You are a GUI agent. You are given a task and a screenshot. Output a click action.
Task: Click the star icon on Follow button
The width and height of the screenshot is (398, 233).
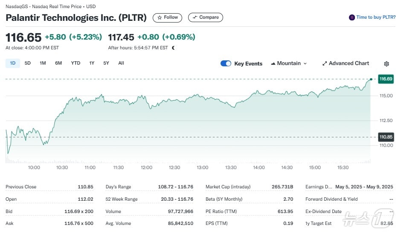coord(160,17)
